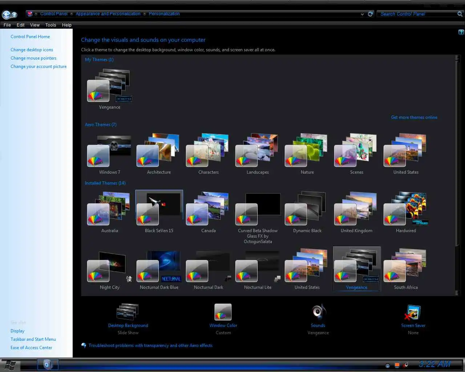Screen dimensions: 465x372
Task: Open Ease of Access Center link
Action: 31,348
